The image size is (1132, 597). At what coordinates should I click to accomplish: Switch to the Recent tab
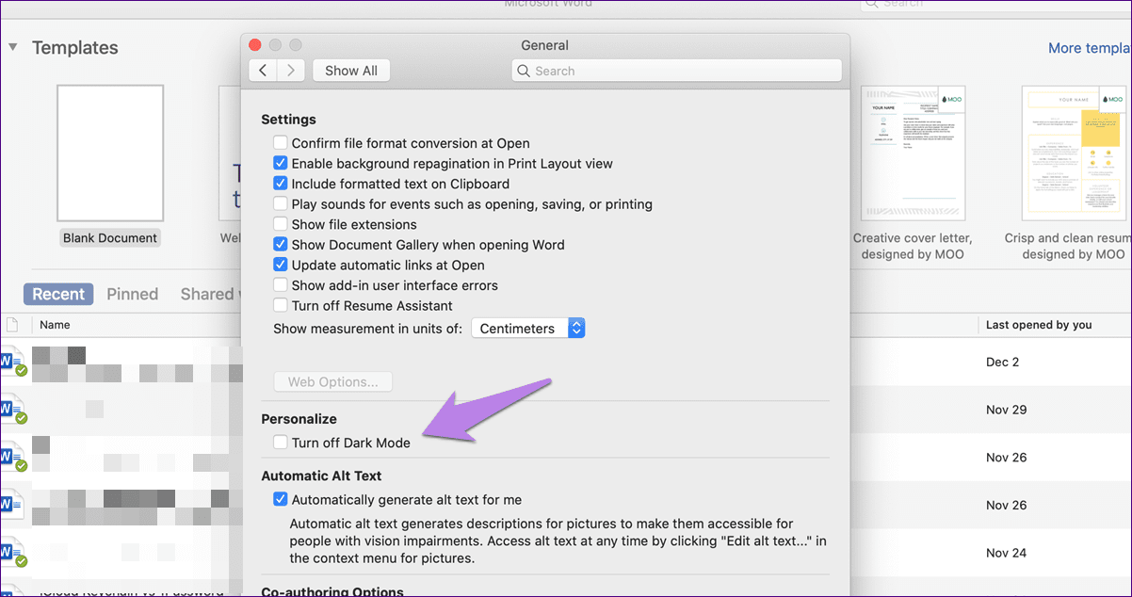pyautogui.click(x=58, y=294)
